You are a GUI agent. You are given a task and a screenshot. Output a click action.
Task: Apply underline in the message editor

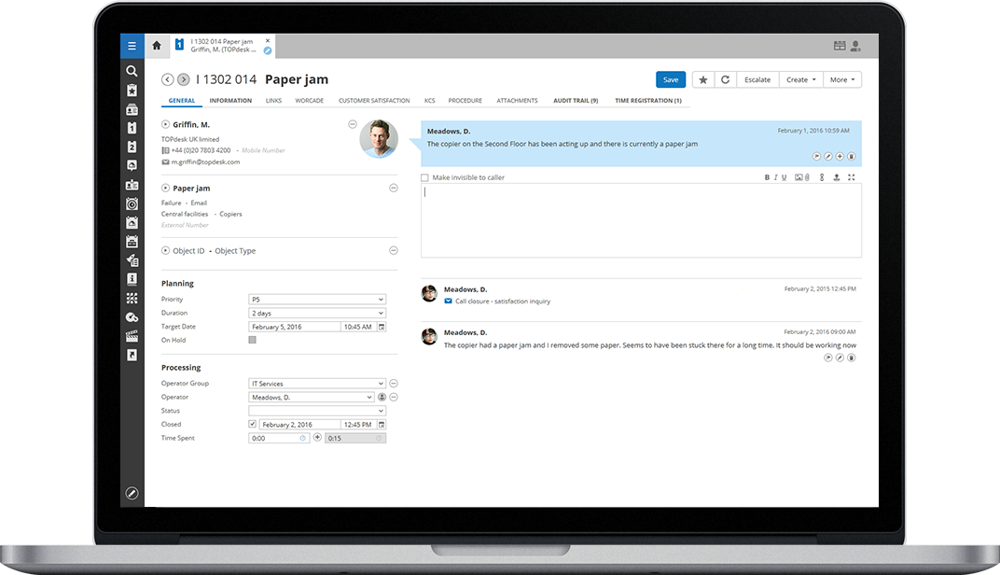tap(784, 177)
